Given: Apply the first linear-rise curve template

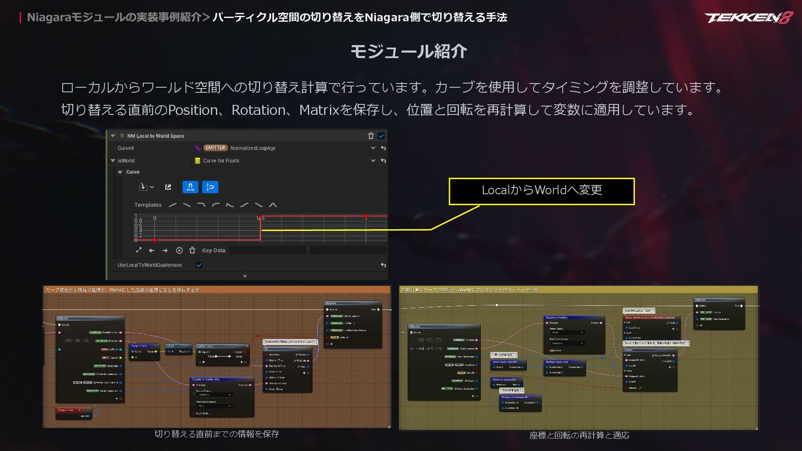Looking at the screenshot, I should coord(173,205).
